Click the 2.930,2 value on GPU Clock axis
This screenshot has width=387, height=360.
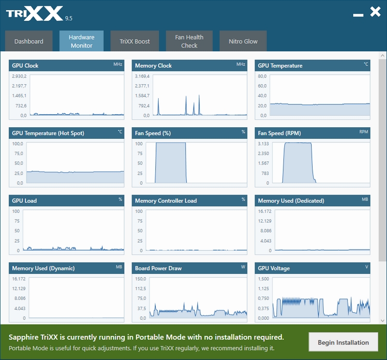[19, 76]
